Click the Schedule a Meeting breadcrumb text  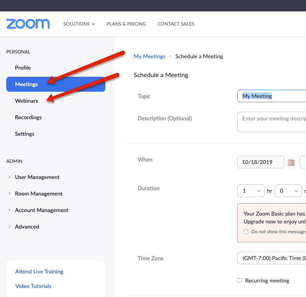tap(199, 56)
